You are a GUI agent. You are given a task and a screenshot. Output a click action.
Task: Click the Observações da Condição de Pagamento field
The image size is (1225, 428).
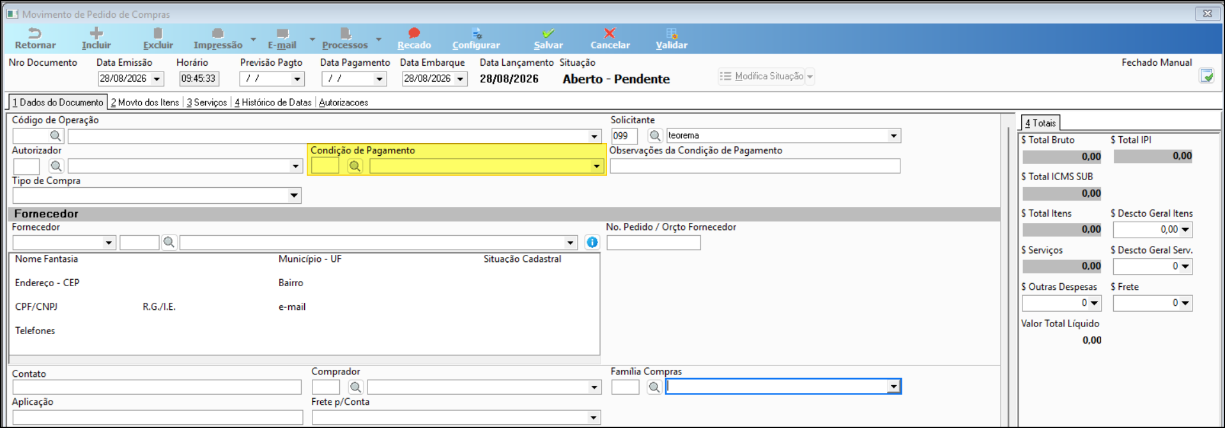[755, 166]
